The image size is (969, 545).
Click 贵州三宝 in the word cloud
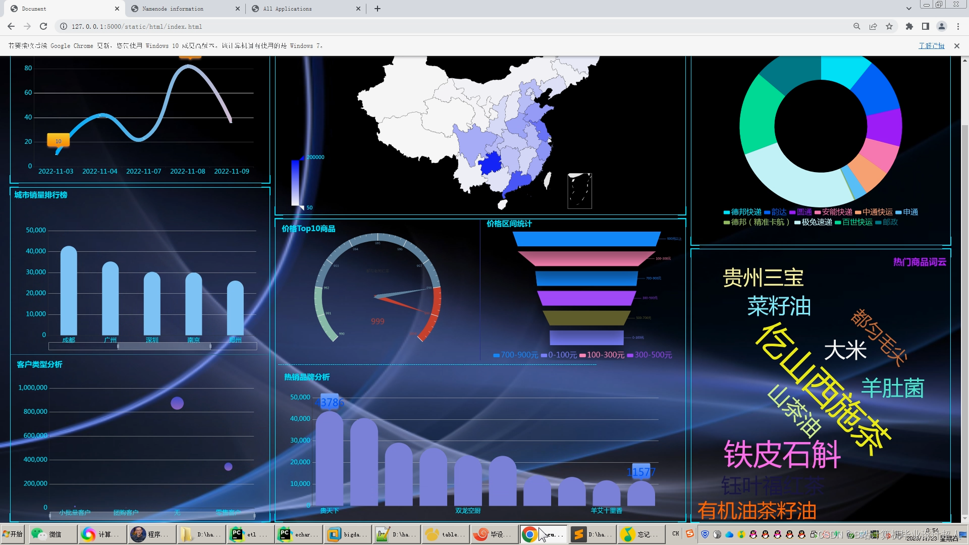(x=763, y=278)
